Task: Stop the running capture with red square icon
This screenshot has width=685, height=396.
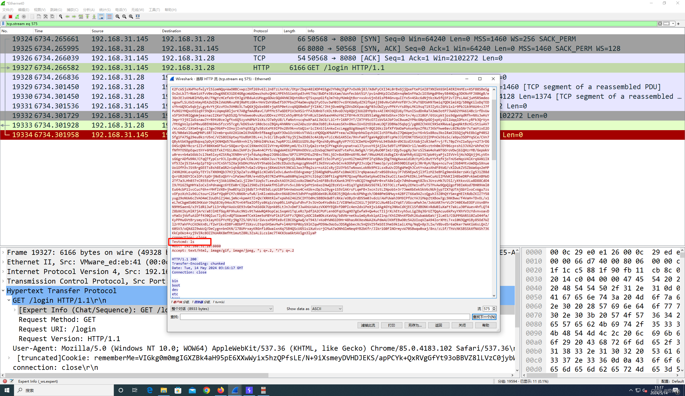Action: 10,17
